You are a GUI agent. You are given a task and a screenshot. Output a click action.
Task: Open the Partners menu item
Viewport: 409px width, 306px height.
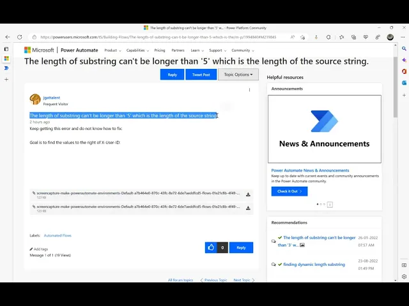click(x=178, y=50)
